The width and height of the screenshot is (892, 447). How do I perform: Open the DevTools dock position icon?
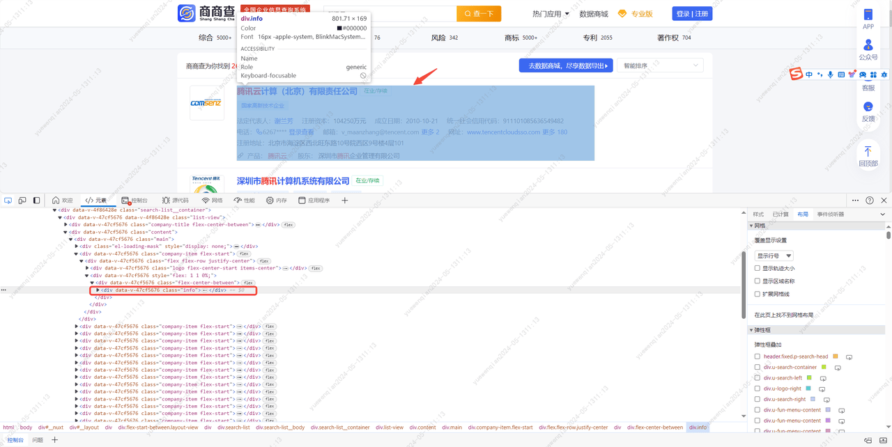[36, 200]
